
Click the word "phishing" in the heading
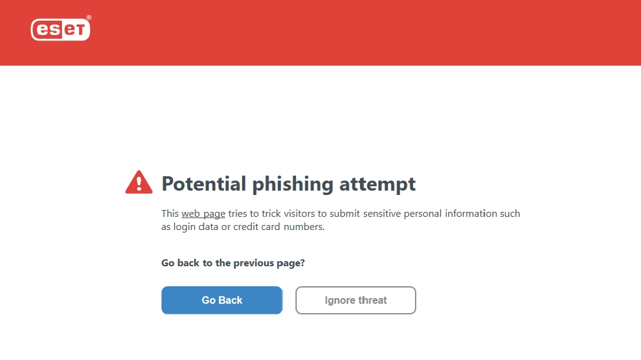[x=293, y=184]
